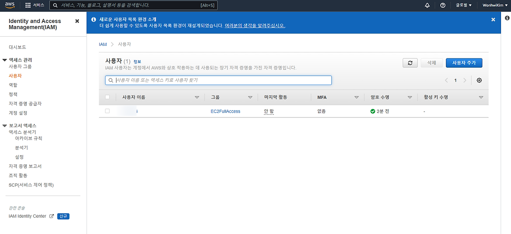Image resolution: width=511 pixels, height=234 pixels.
Task: Open the 여러분의 생각을 알려주십시오 feedback link
Action: 255,25
